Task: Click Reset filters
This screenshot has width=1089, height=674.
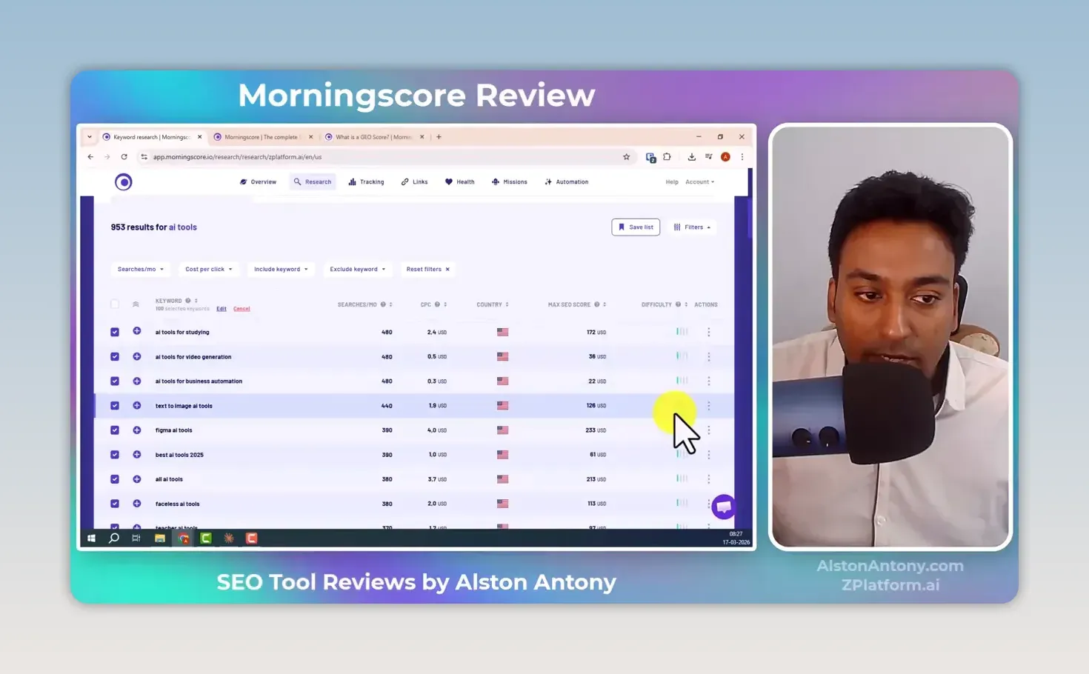Action: 427,269
